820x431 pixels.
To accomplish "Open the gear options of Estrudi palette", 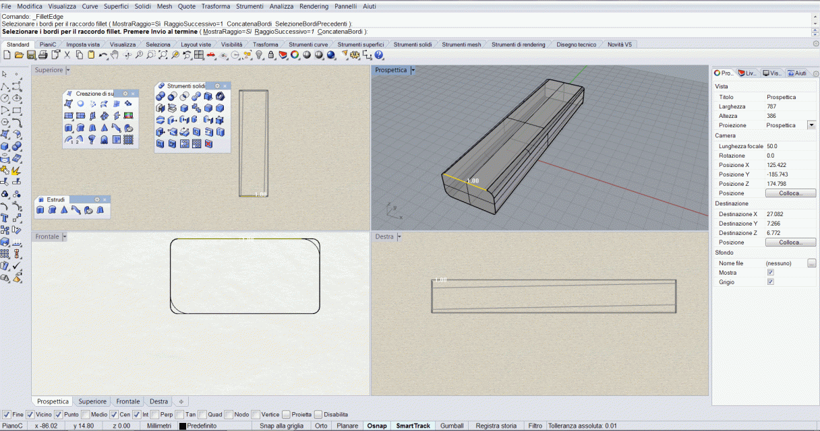I will click(97, 199).
